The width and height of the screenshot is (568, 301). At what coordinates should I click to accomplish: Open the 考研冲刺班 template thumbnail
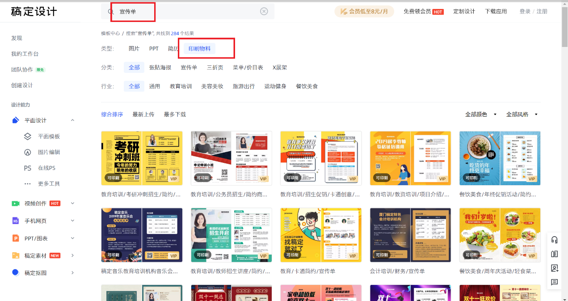(x=142, y=158)
